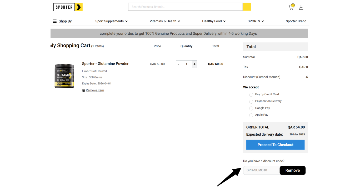The width and height of the screenshot is (360, 191).
Task: Click the 20 Mar 2025 delivery date
Action: click(297, 135)
